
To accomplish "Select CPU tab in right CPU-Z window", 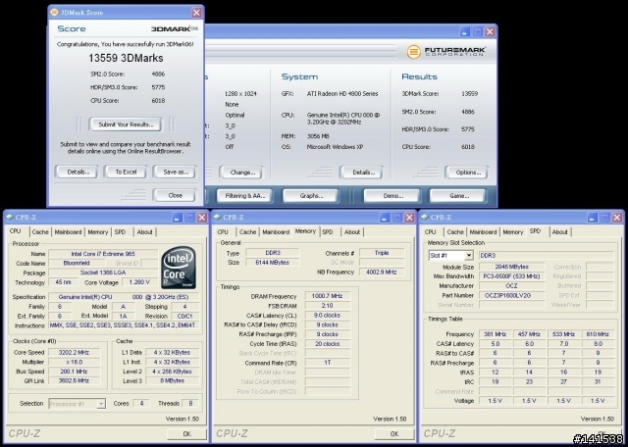I will (x=430, y=232).
